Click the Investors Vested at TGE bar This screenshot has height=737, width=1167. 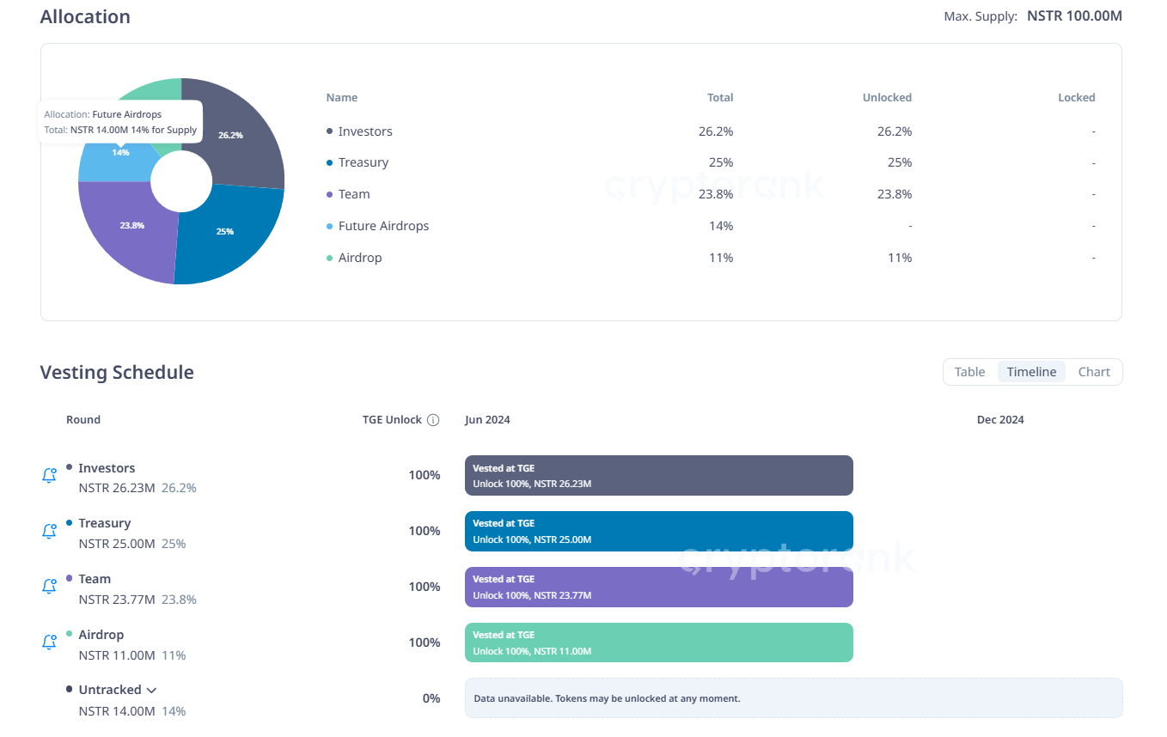click(x=658, y=476)
